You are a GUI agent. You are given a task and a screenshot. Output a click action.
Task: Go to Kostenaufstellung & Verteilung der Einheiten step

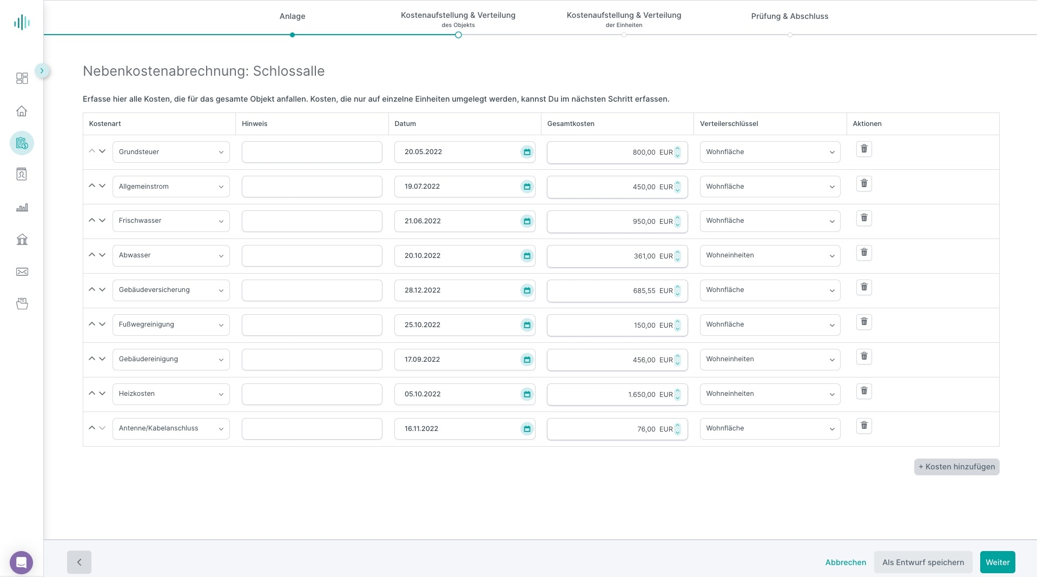tap(624, 19)
